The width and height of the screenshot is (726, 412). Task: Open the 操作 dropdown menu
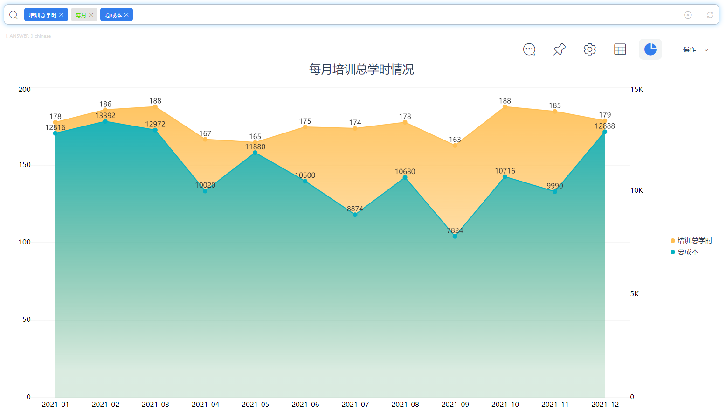[x=690, y=49]
